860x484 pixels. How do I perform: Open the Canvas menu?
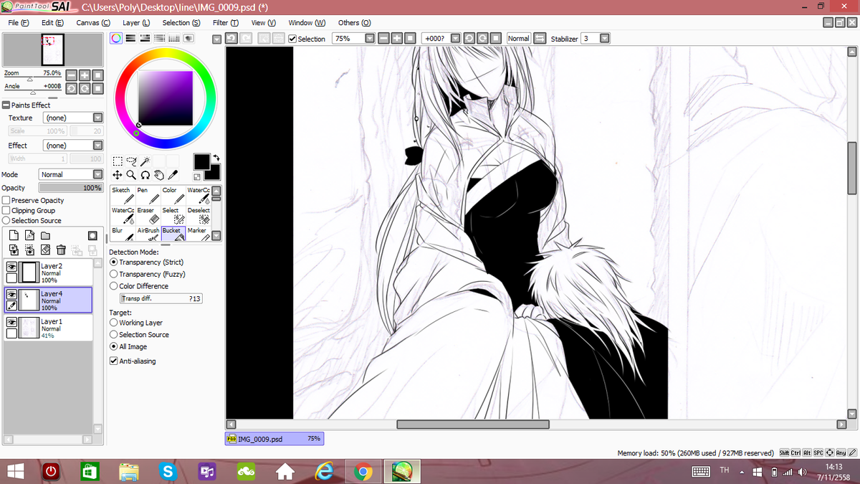coord(92,22)
